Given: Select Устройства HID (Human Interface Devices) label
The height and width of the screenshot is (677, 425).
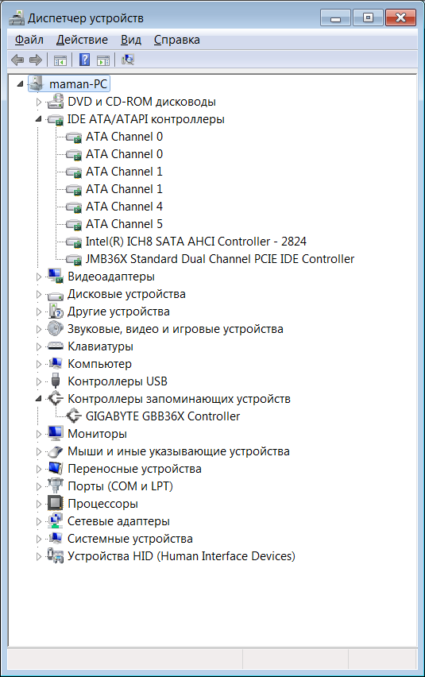Looking at the screenshot, I should [x=182, y=556].
